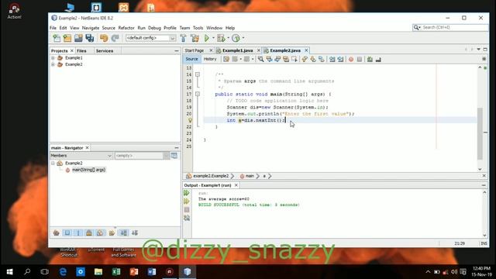Click the Uncomment icon in editor toolbar

pos(378,59)
